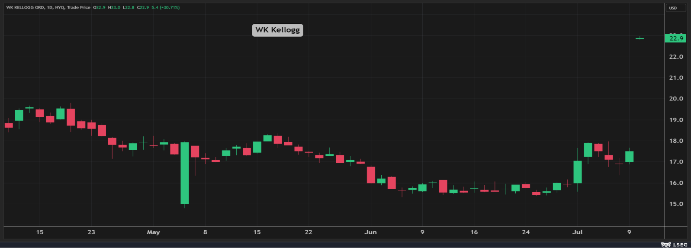Screen dimensions: 691x248
Task: Click the 15.0 price axis label
Action: [x=676, y=204]
